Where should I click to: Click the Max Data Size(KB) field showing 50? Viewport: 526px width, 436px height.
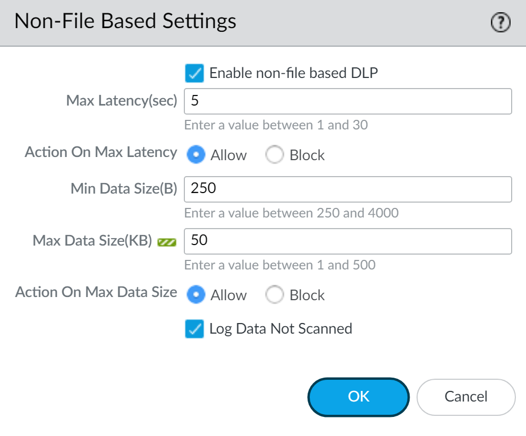click(347, 241)
